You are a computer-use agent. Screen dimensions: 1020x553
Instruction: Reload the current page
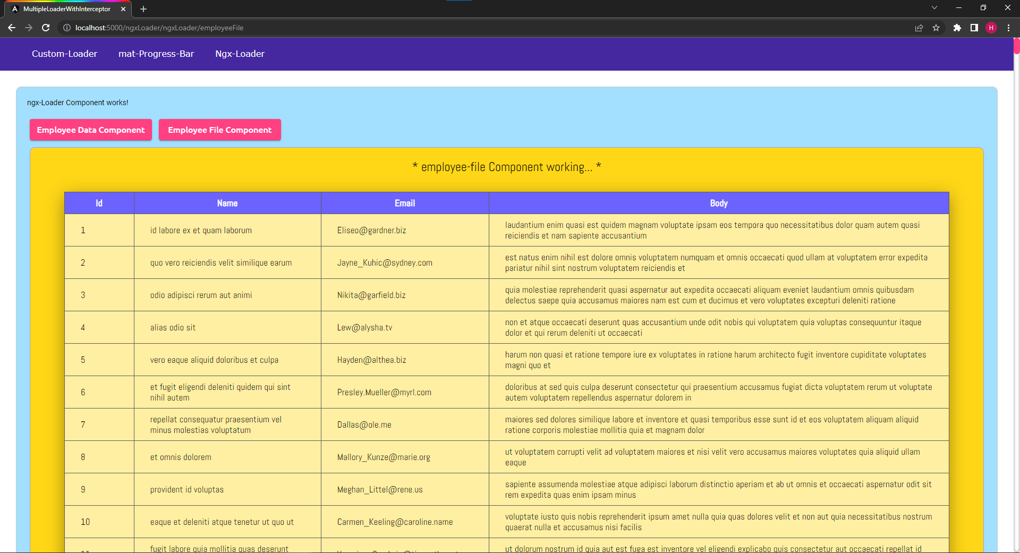pos(46,28)
